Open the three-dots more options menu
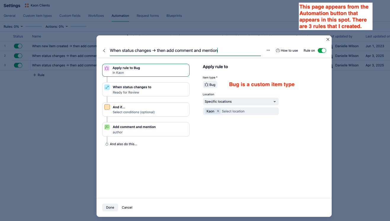This screenshot has width=390, height=221. coord(268,50)
